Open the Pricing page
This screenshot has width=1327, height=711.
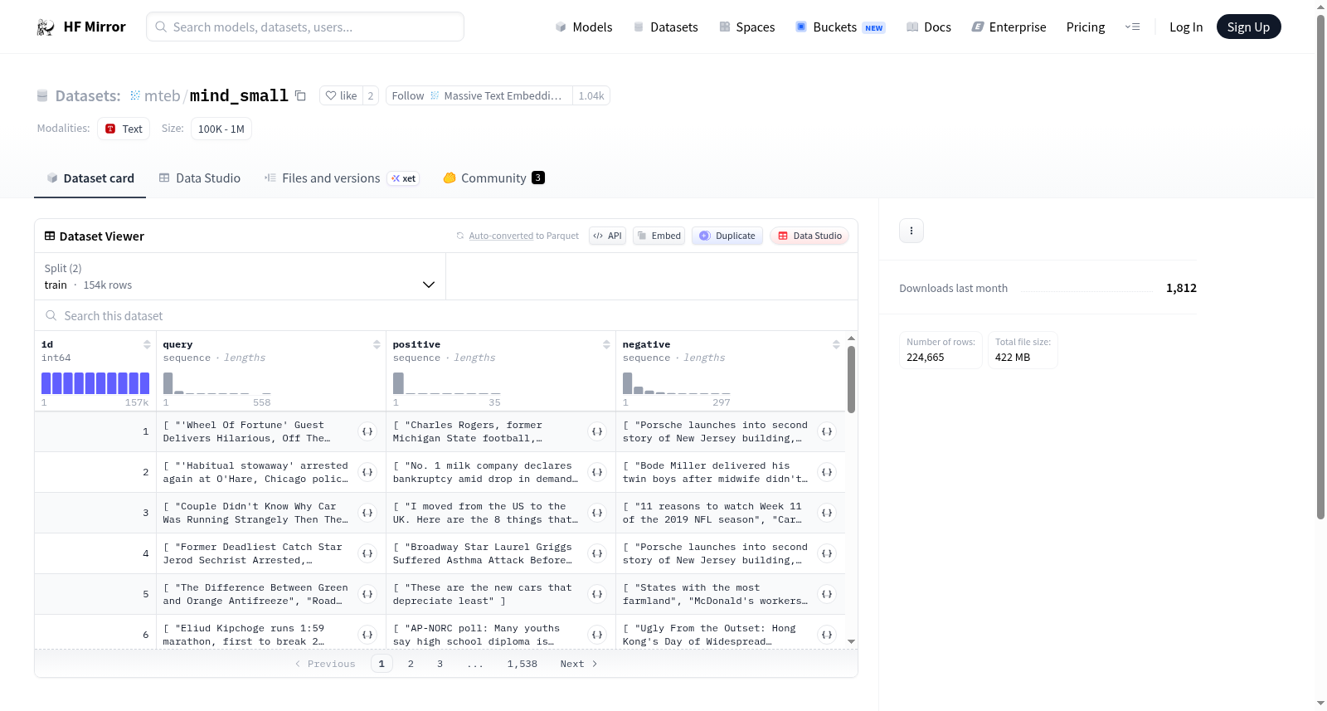point(1086,27)
